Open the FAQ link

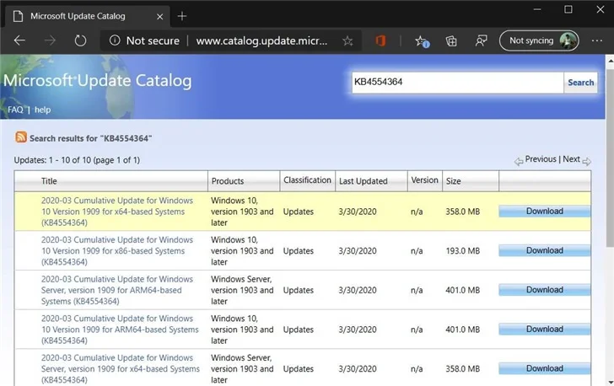point(15,110)
